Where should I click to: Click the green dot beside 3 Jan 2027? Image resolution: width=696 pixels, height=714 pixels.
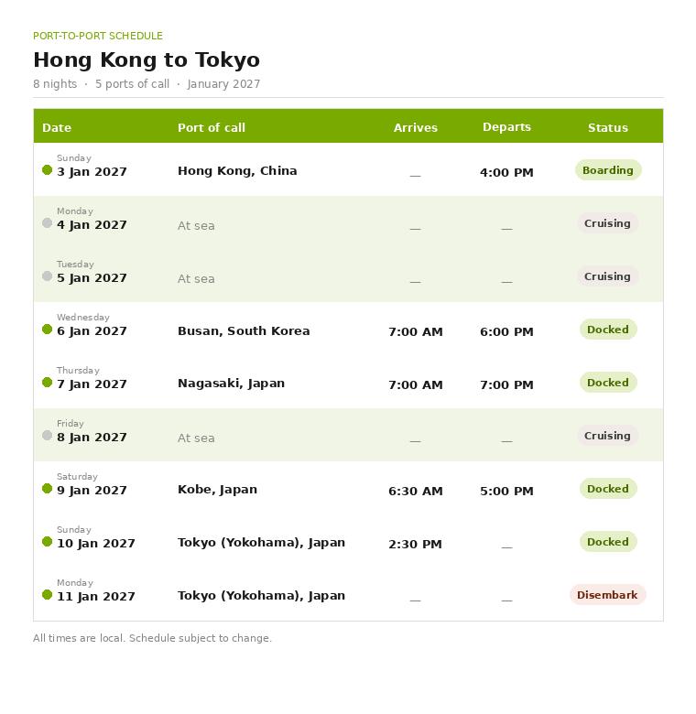[47, 170]
